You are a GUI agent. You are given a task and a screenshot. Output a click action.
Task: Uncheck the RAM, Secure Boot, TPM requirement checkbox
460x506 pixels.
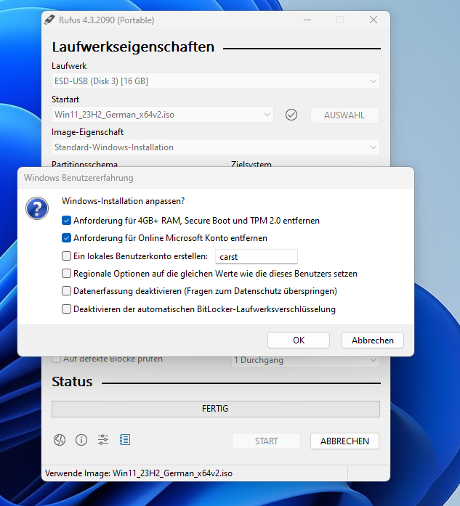click(x=67, y=220)
